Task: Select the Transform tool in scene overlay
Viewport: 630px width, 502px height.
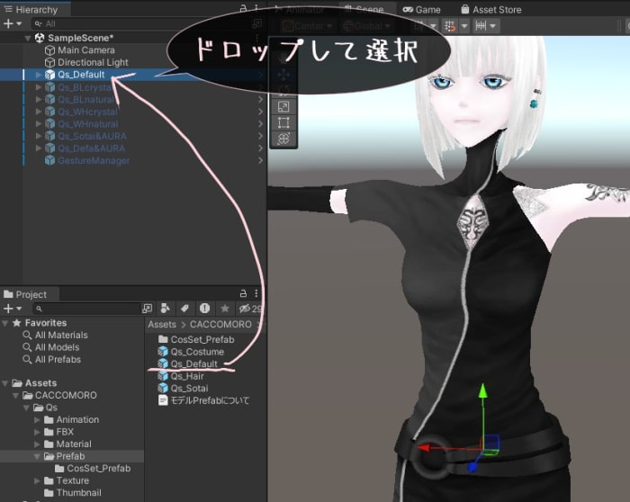Action: pos(283,139)
